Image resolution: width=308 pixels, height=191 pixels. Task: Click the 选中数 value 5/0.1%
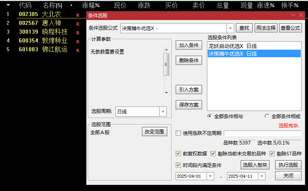[287, 143]
